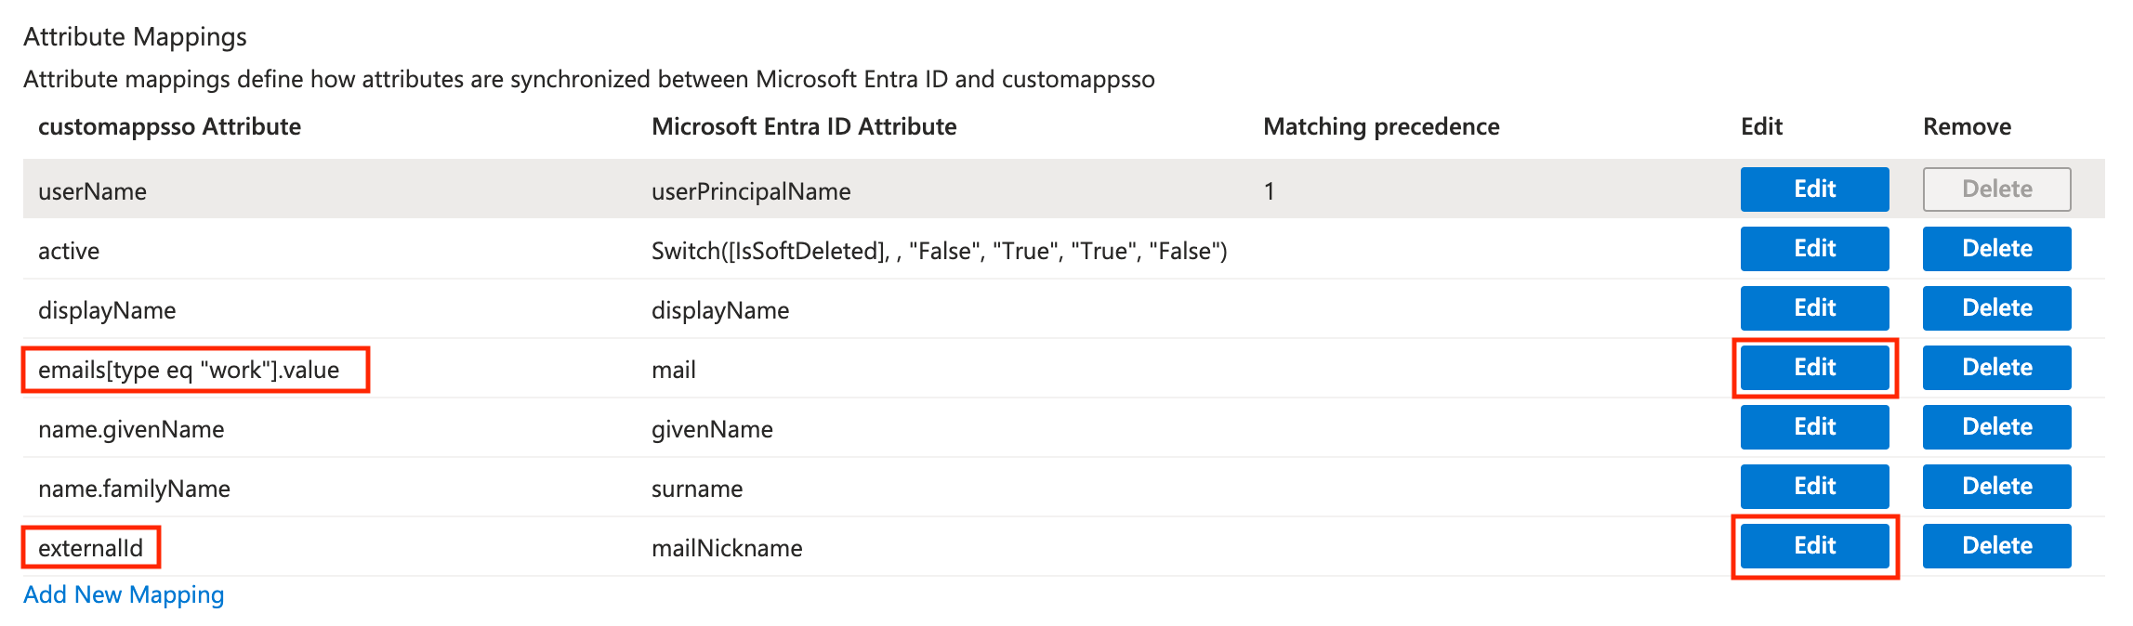Click the Microsoft Entra ID Attribute header

(804, 126)
